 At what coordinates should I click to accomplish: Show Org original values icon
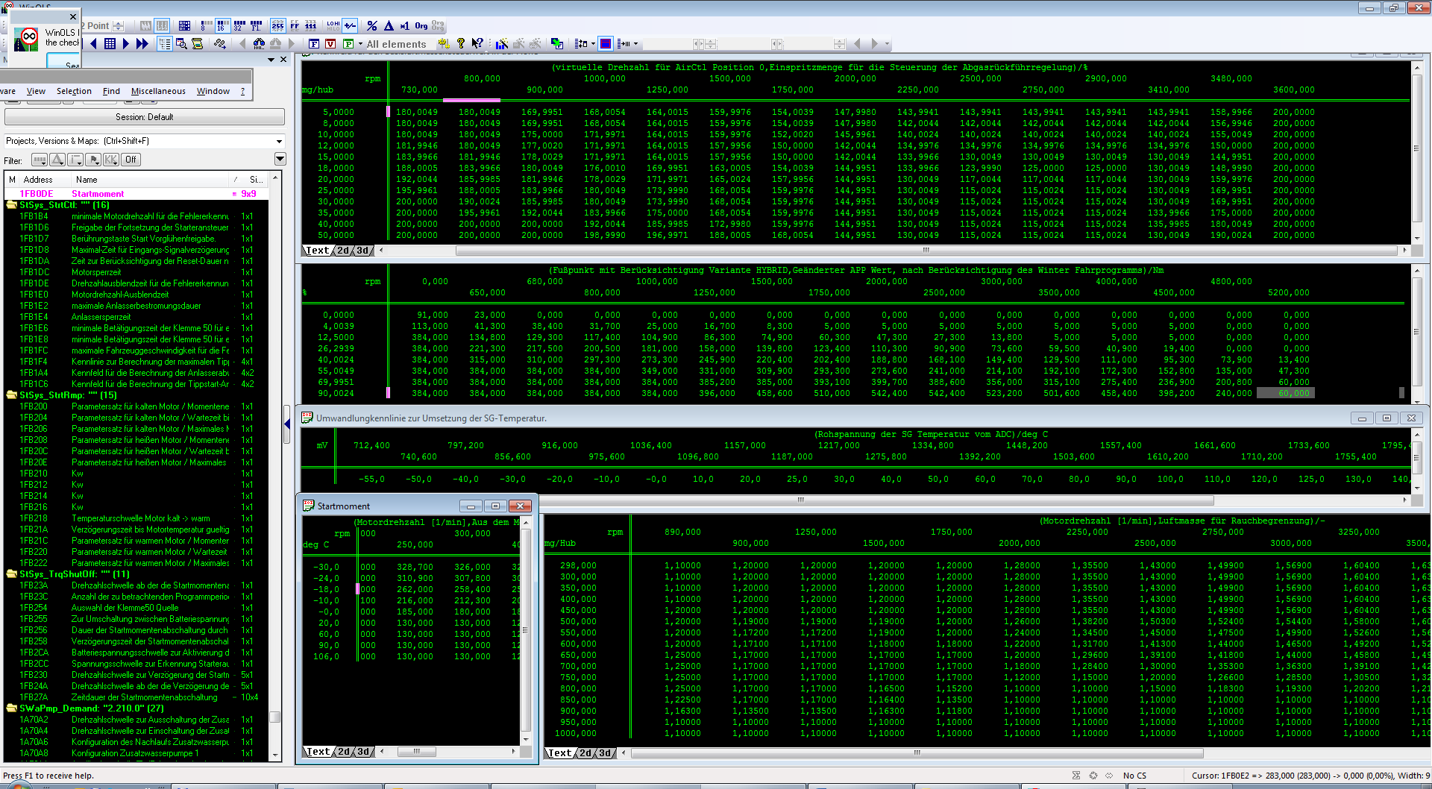click(x=421, y=25)
